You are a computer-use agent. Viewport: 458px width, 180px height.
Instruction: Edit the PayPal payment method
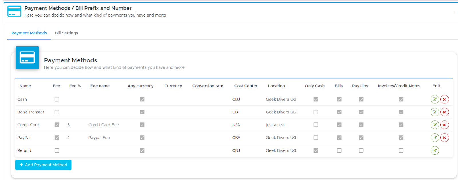435,138
